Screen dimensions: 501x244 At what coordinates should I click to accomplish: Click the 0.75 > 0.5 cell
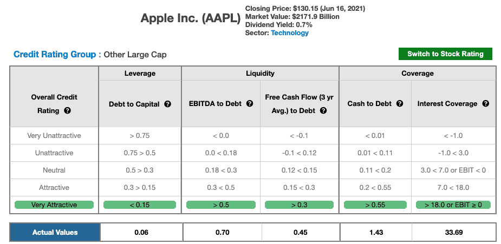pyautogui.click(x=140, y=153)
